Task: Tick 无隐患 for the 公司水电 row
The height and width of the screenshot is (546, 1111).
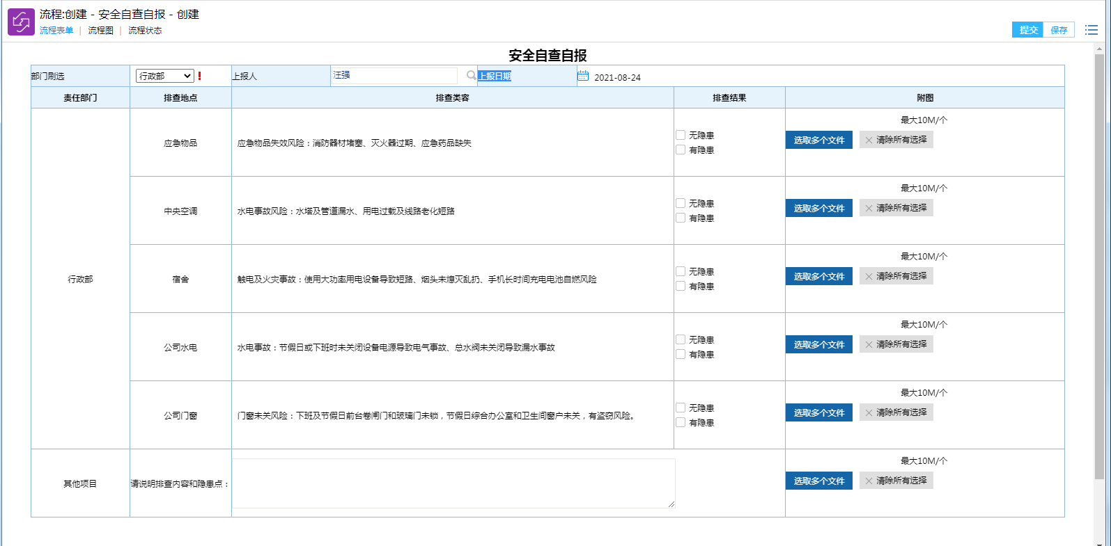Action: pos(681,339)
